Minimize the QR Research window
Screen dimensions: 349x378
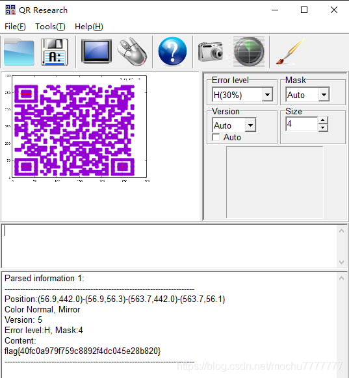(x=275, y=10)
